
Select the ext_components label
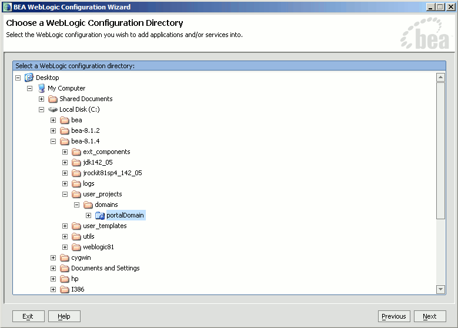pos(106,152)
